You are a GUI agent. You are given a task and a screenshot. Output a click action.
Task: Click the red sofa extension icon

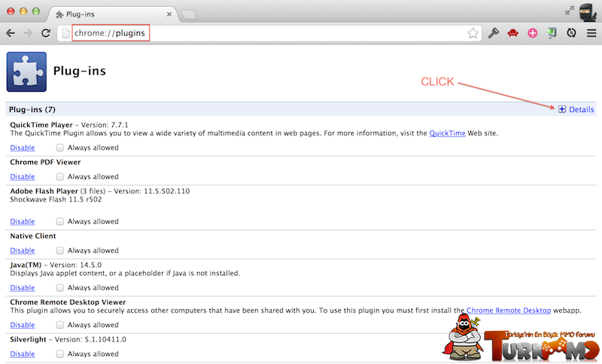click(513, 33)
